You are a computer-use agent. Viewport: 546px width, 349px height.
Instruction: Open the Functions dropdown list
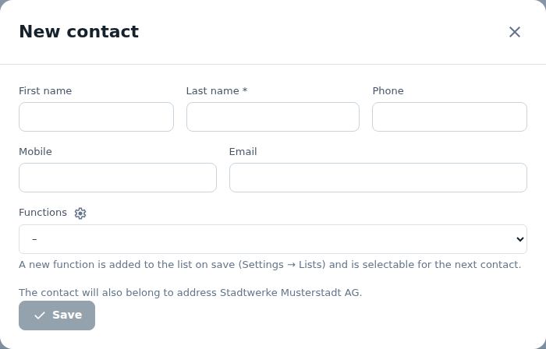(x=273, y=239)
